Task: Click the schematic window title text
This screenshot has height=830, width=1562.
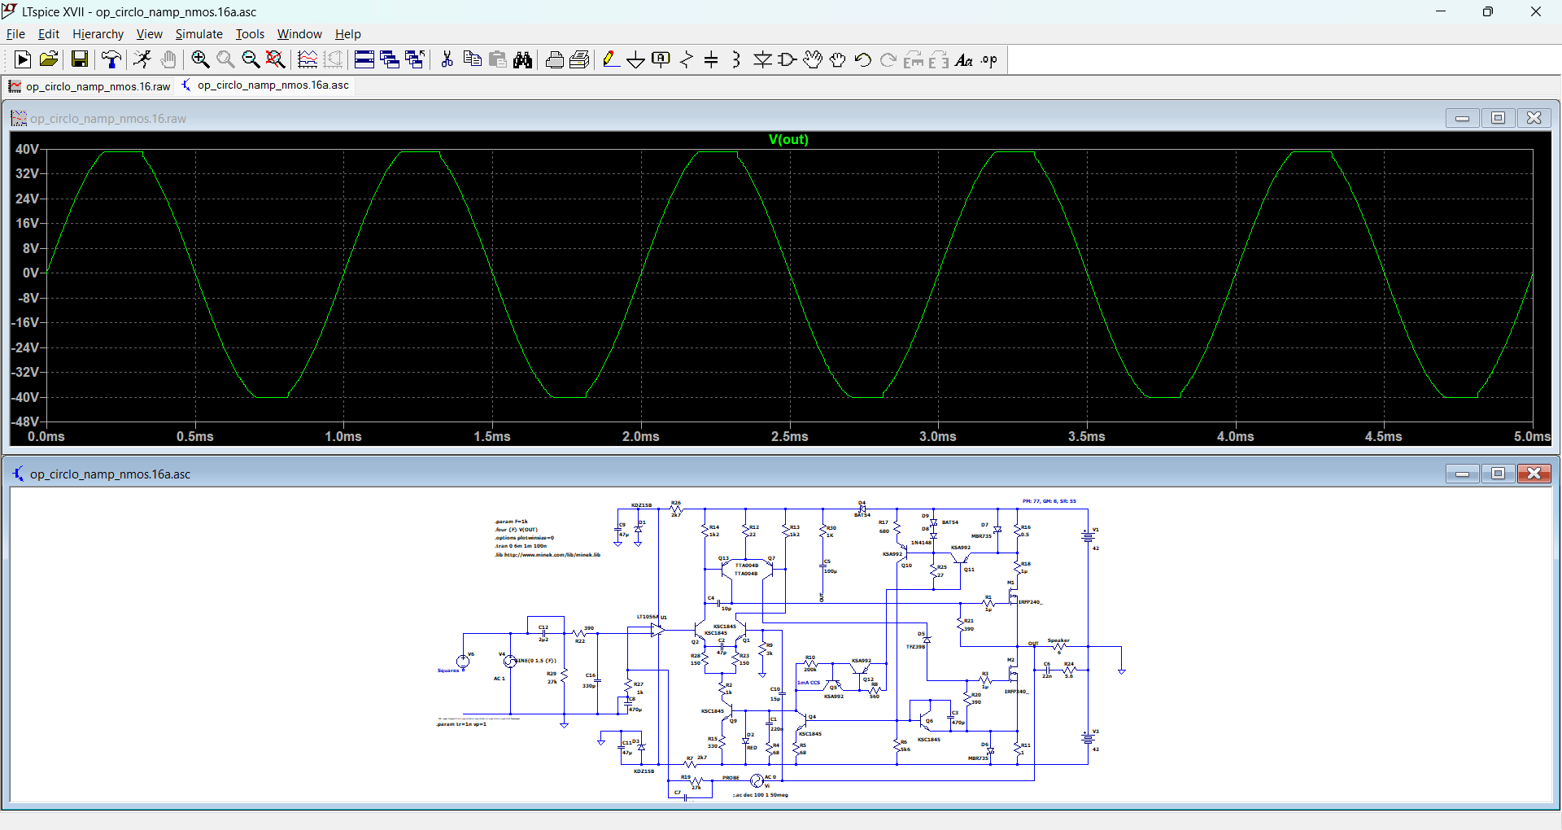Action: tap(110, 474)
